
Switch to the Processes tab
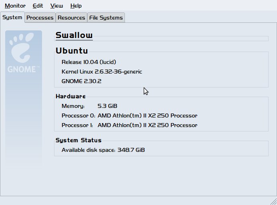(40, 18)
